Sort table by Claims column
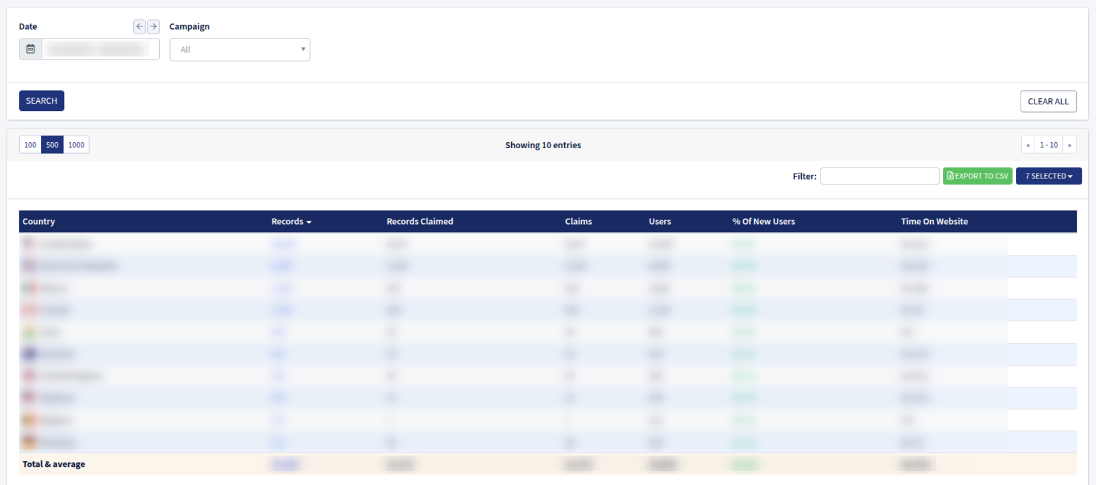Screen dimensions: 1096x485 pyautogui.click(x=578, y=221)
